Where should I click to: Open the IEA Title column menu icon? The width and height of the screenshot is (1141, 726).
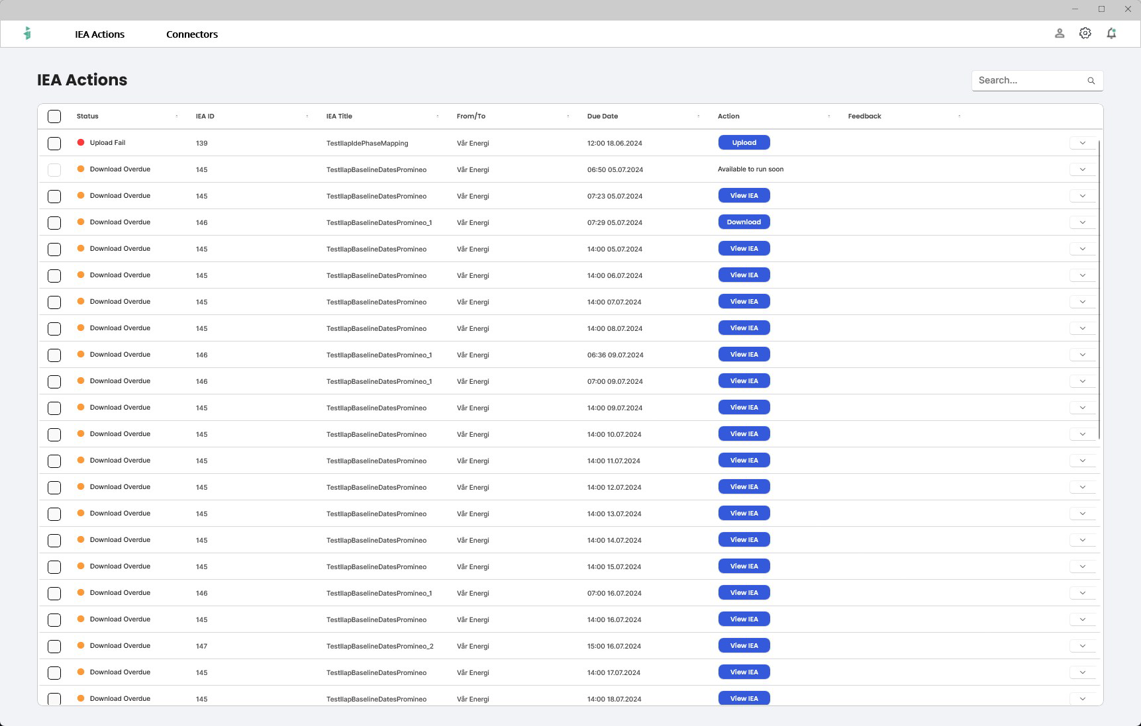[x=438, y=116]
